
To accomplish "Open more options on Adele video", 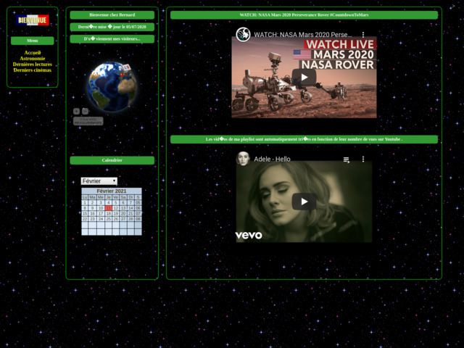I will [x=363, y=159].
